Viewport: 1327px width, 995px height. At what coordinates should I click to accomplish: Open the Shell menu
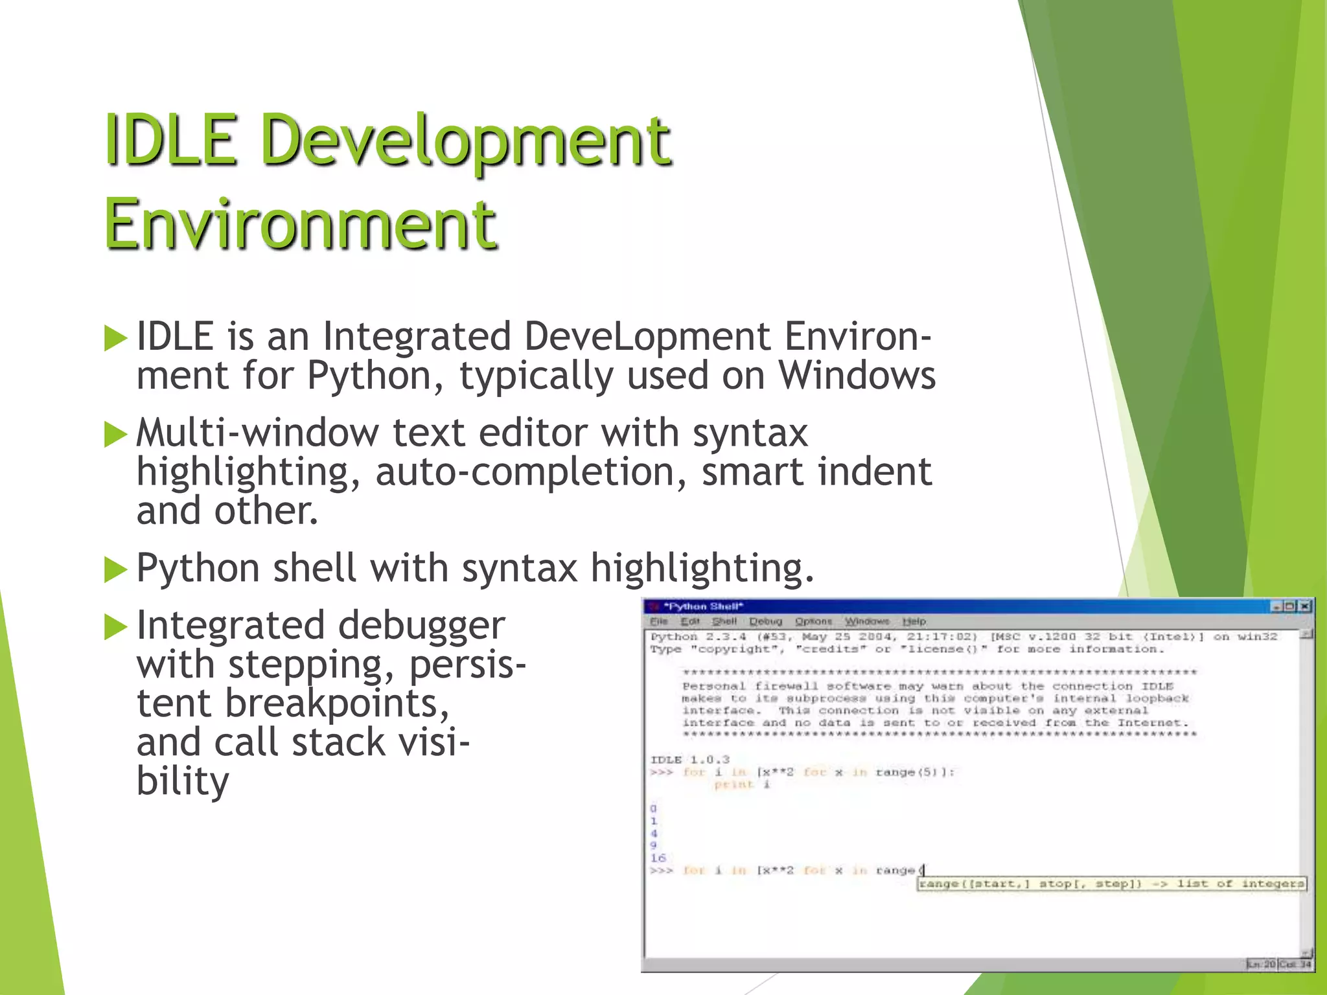pyautogui.click(x=724, y=621)
